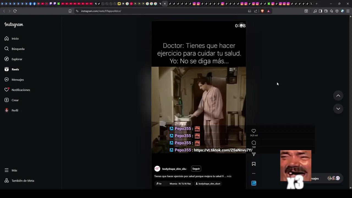Screen dimensions: 352x198
Task: Open Brave Wallet icon
Action: (x=326, y=11)
